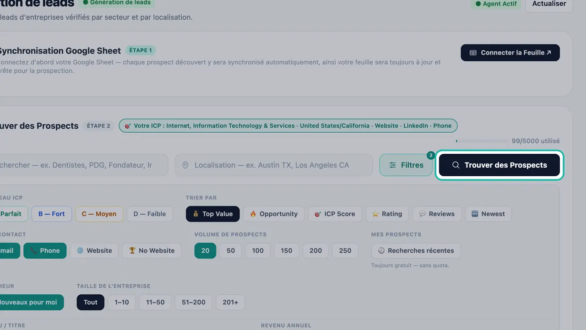
Task: Click the fire icon beside Opportunity
Action: pyautogui.click(x=253, y=214)
